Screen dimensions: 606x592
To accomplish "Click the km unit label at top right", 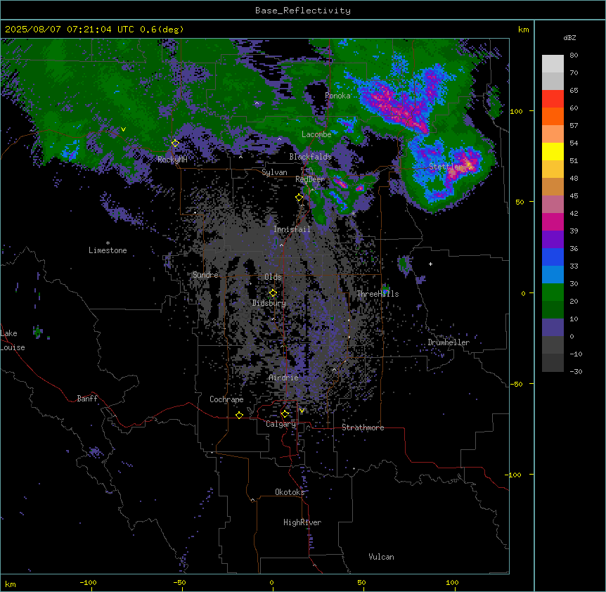I will 523,30.
